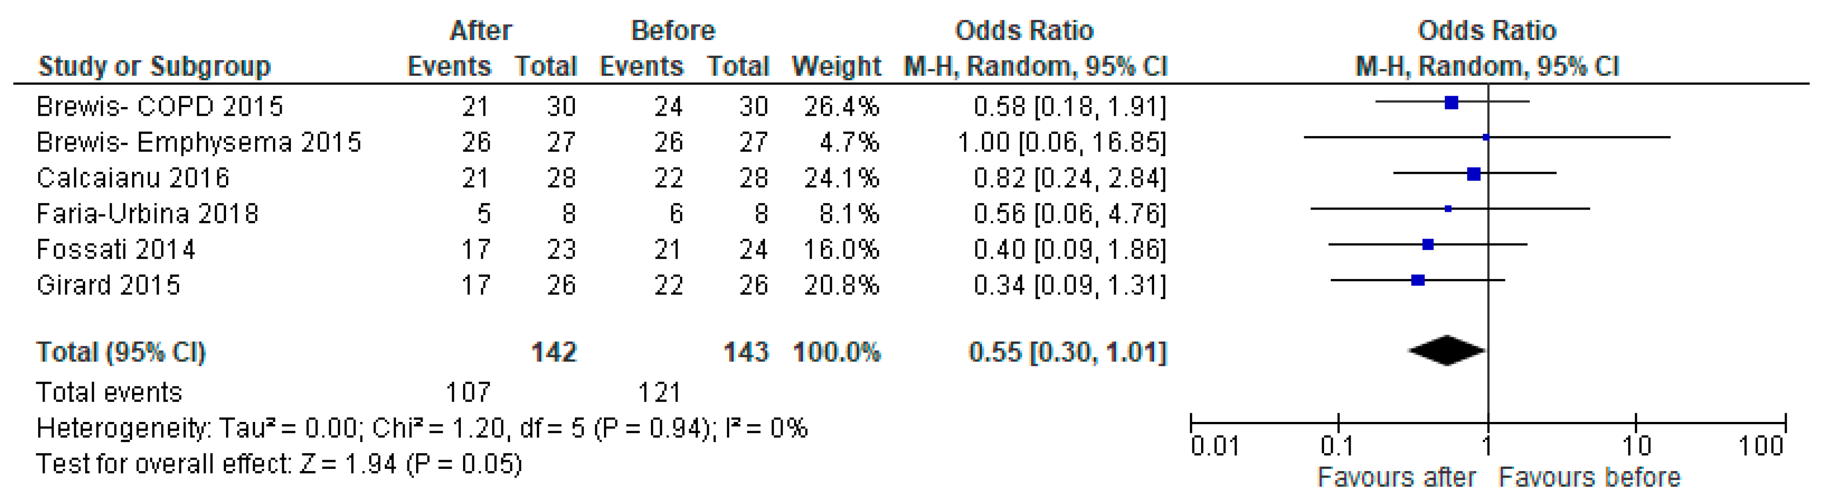
Task: Select the Favours after axis label
Action: coord(1395,478)
